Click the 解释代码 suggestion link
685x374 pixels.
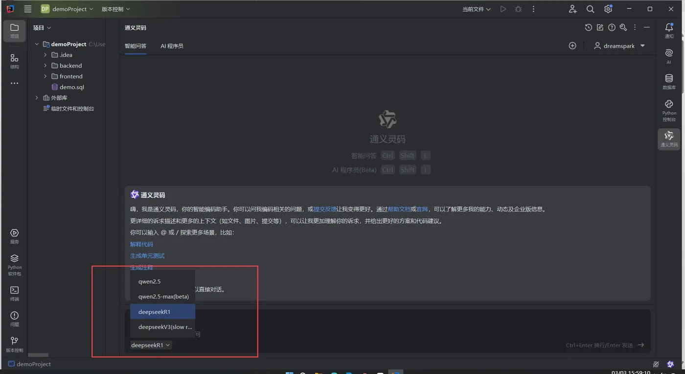tap(141, 244)
